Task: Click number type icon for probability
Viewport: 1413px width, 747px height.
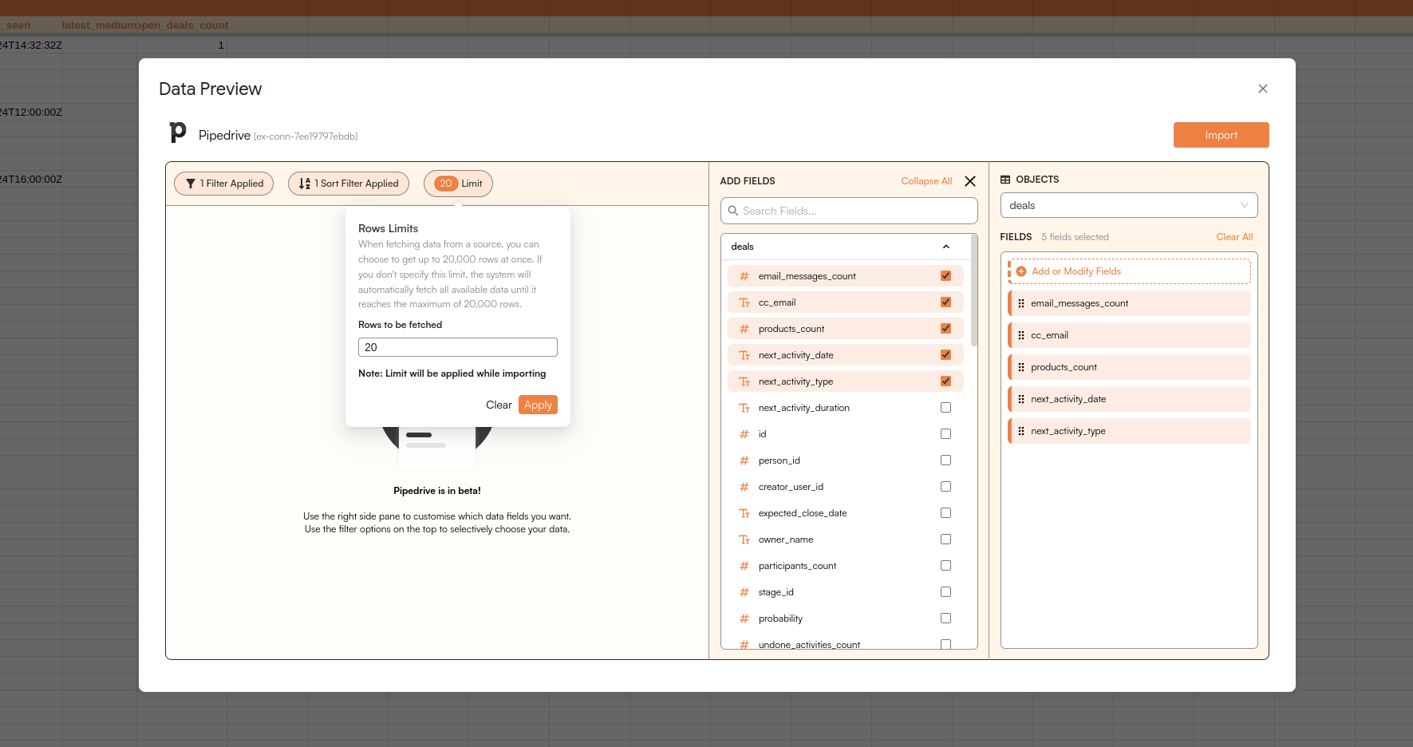Action: (x=744, y=619)
